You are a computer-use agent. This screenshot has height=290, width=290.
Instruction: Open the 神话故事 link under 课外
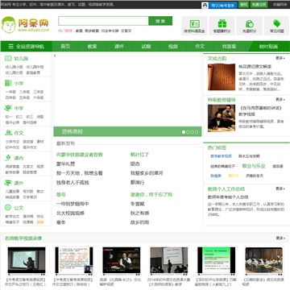[x=12, y=197]
